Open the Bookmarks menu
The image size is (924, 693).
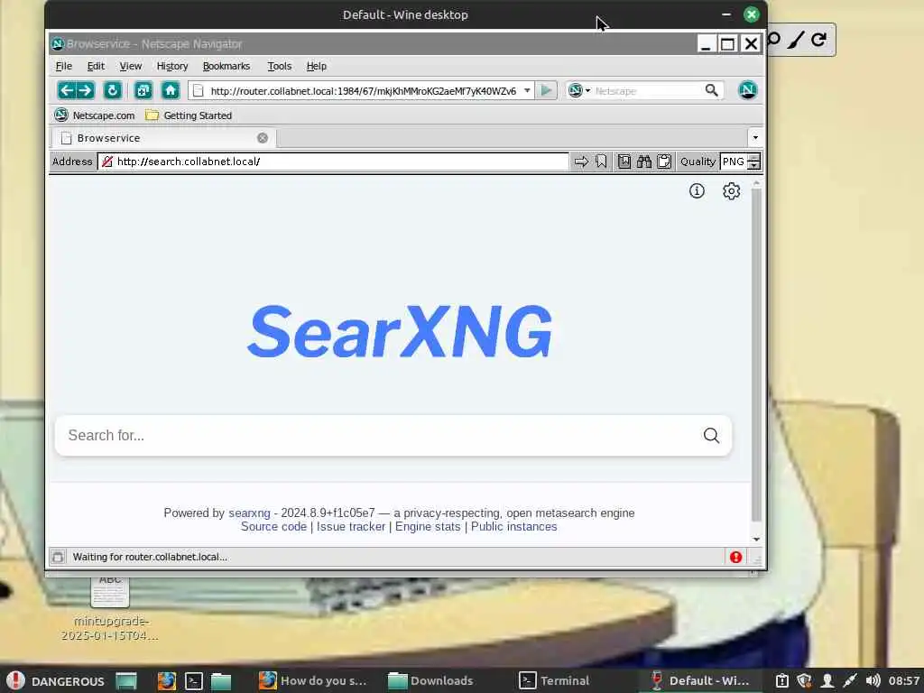(x=226, y=66)
